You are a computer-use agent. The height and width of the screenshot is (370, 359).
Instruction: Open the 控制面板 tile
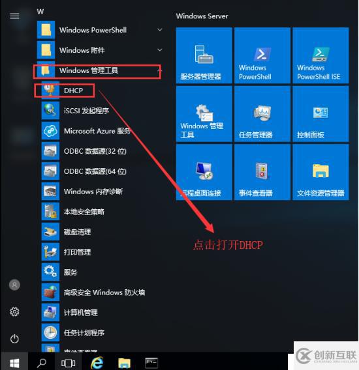point(320,114)
